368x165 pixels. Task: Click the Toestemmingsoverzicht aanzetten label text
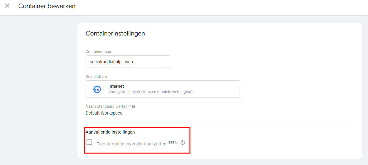click(131, 144)
